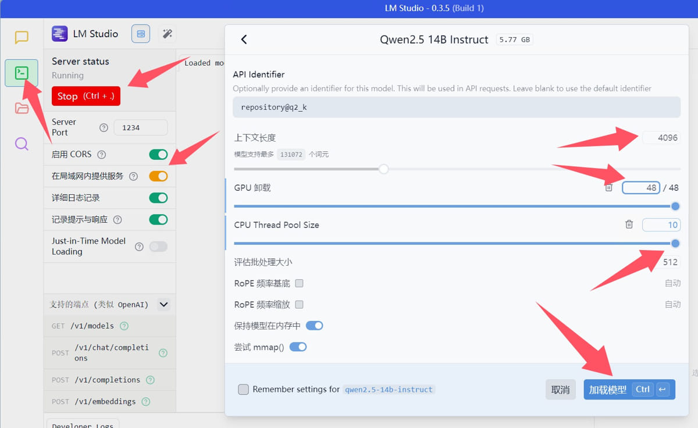
Task: Toggle the 记录提示与响应 switch
Action: click(x=158, y=220)
